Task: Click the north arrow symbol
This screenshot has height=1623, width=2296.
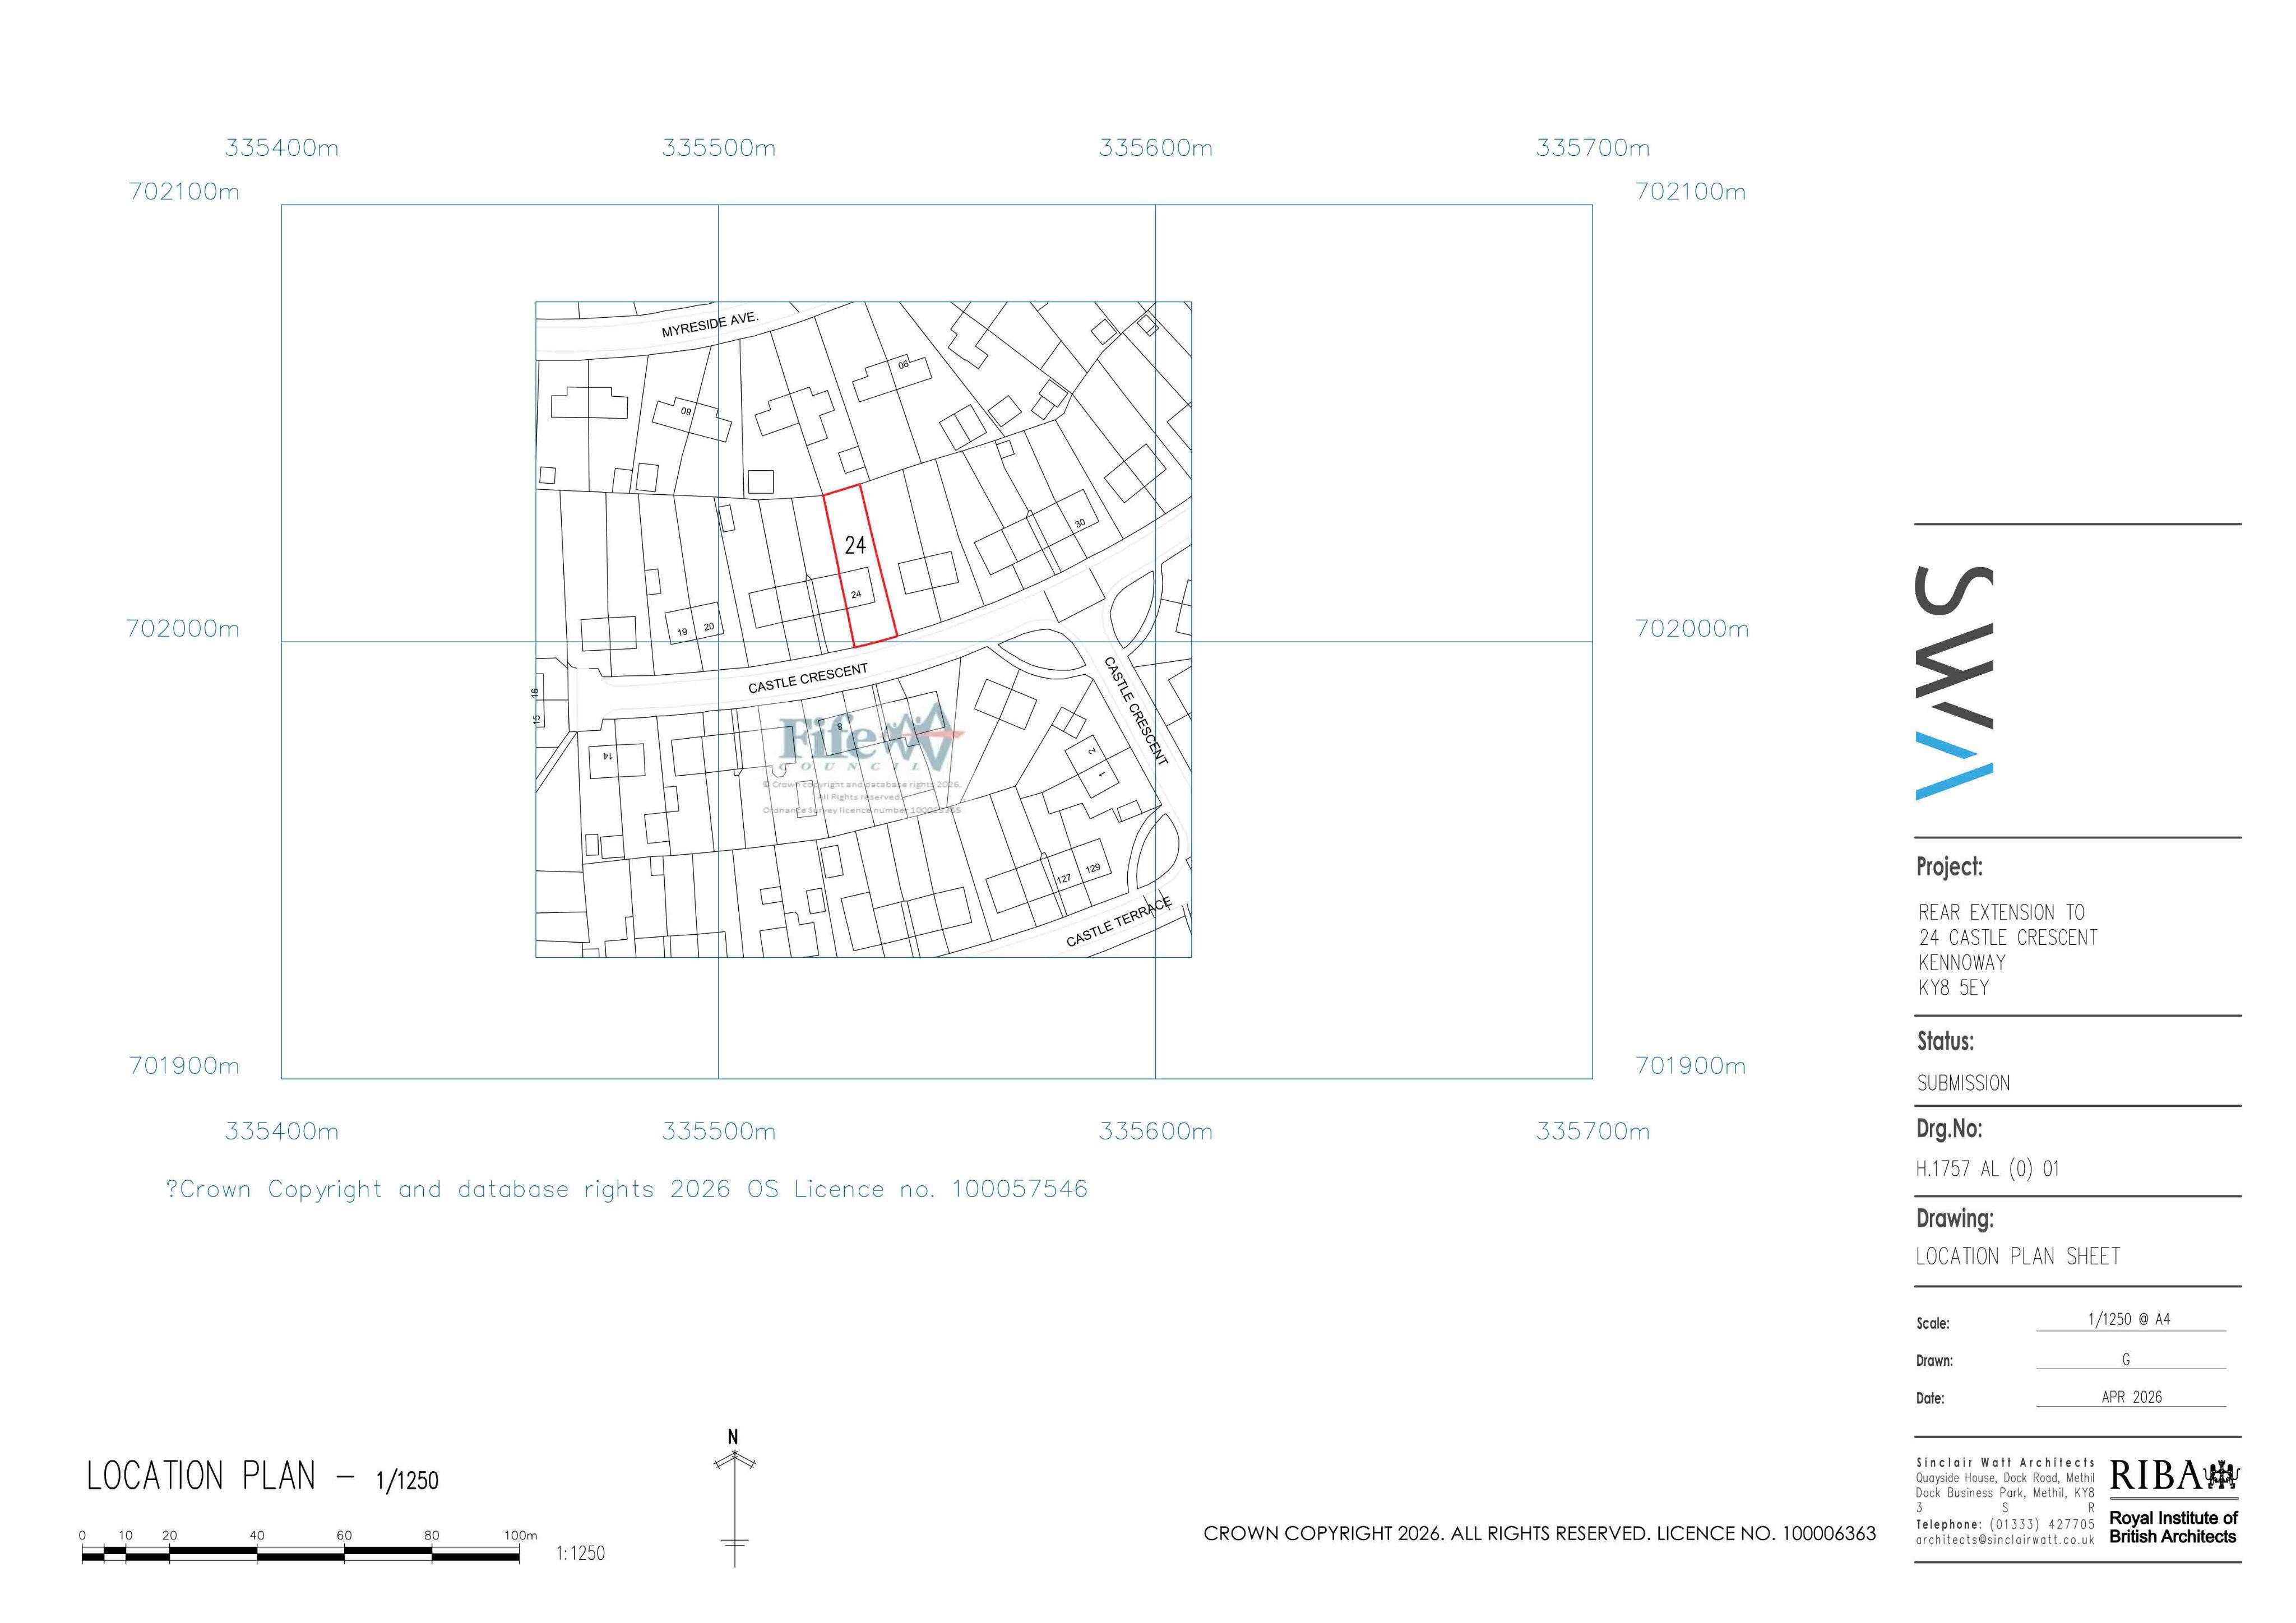Action: pos(734,1497)
